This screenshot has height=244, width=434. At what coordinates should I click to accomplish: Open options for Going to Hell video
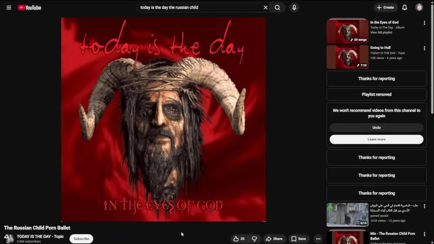(424, 48)
